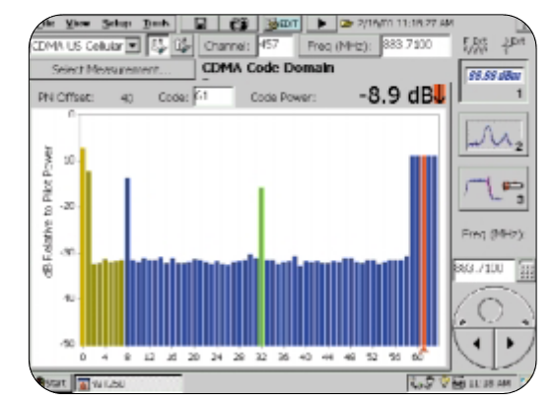Click the side panel frequency input field
The width and height of the screenshot is (557, 403).
(483, 270)
